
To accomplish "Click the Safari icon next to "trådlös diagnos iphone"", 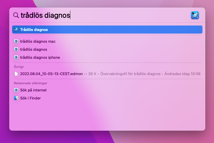I will click(16, 57).
